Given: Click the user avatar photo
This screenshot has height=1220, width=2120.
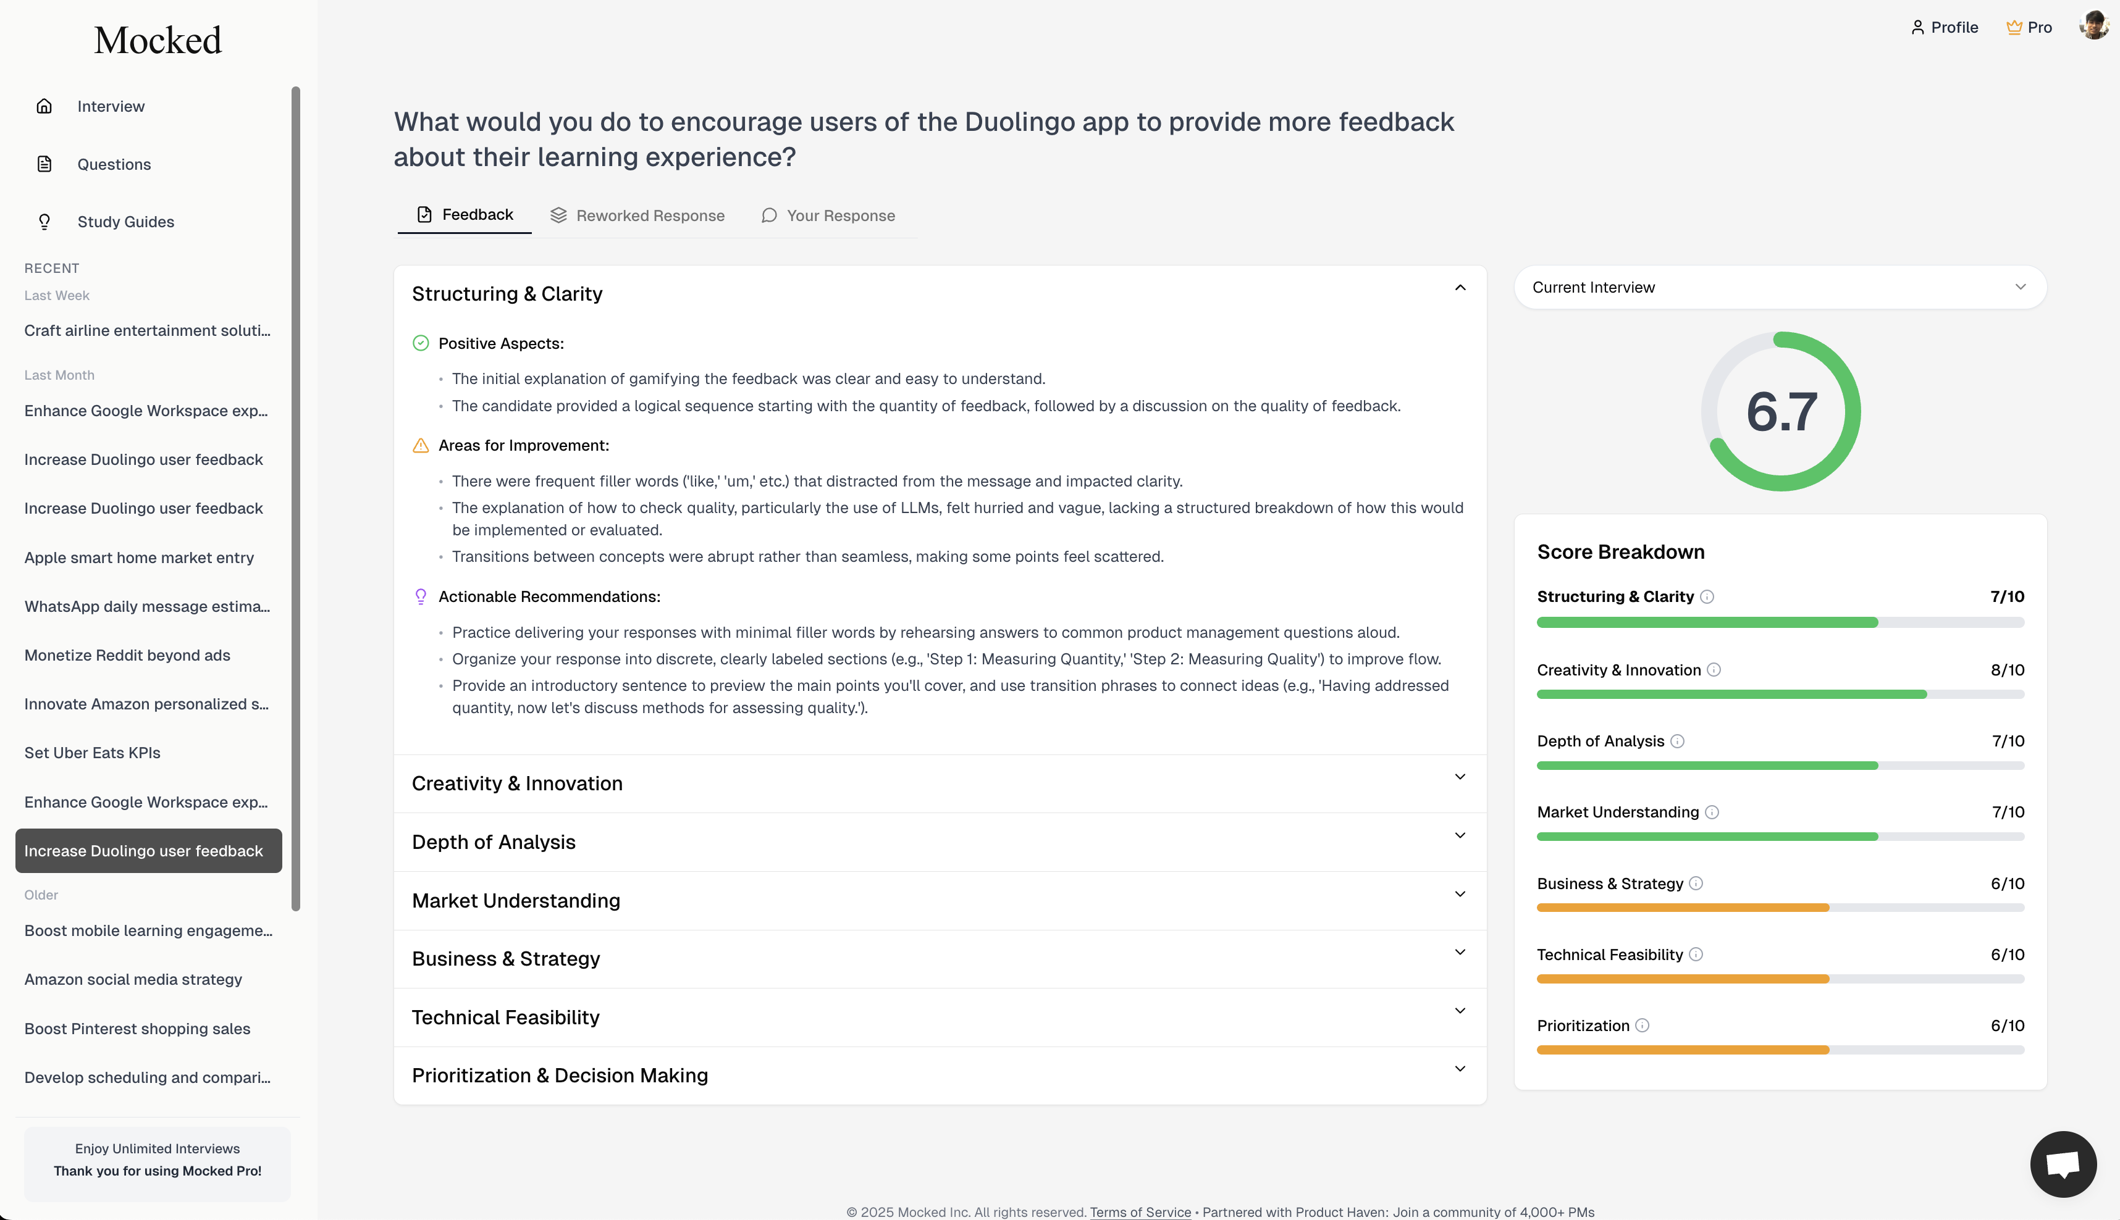Looking at the screenshot, I should (2093, 26).
